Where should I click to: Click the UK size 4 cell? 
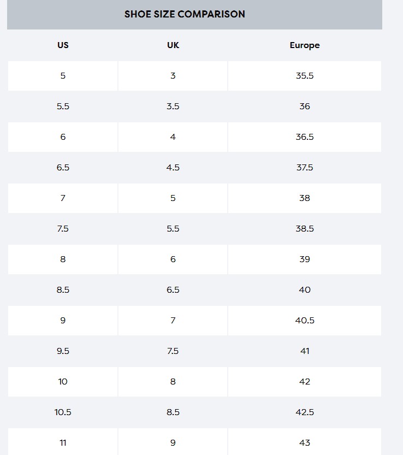tap(173, 137)
